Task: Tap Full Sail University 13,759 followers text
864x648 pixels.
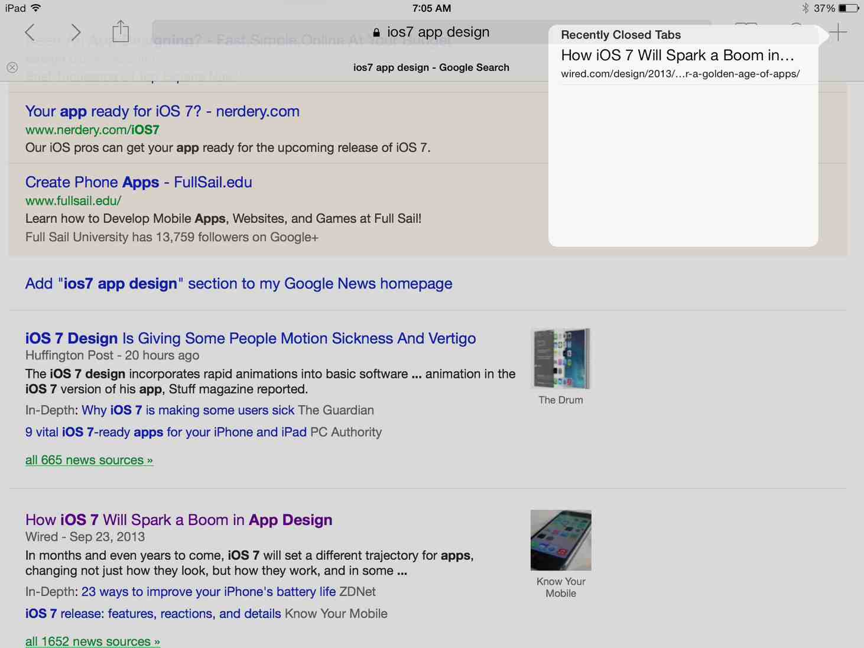Action: [x=172, y=237]
